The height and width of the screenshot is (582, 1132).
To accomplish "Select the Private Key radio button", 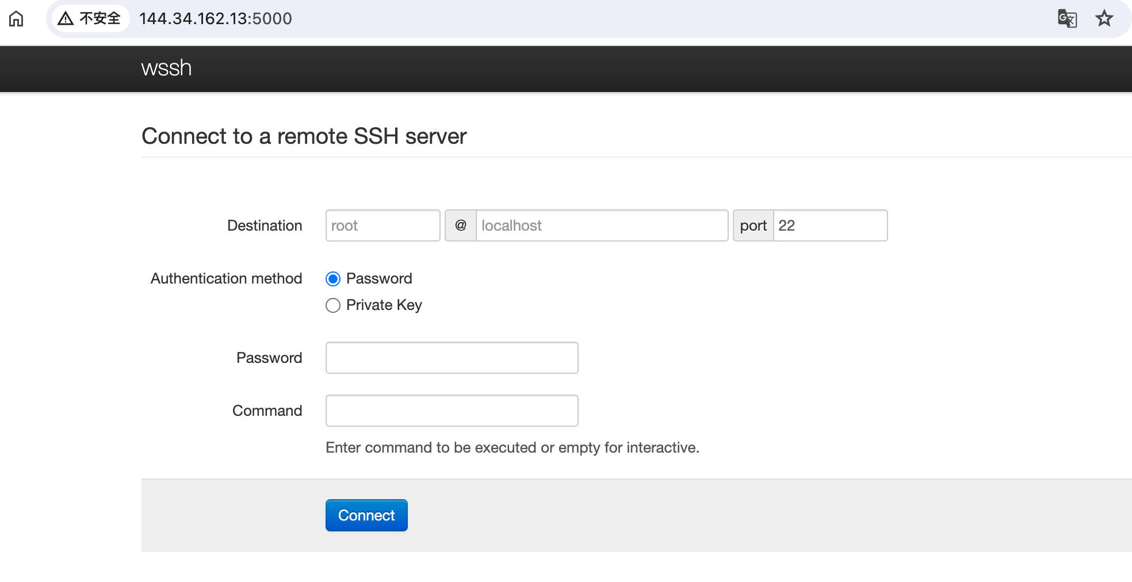I will pos(333,305).
